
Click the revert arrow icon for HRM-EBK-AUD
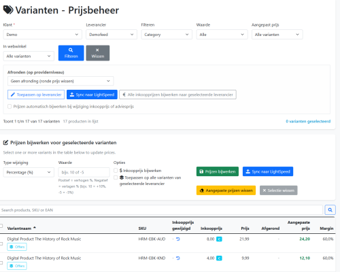point(178,239)
